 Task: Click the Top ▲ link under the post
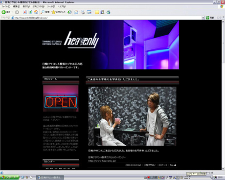tap(173, 165)
